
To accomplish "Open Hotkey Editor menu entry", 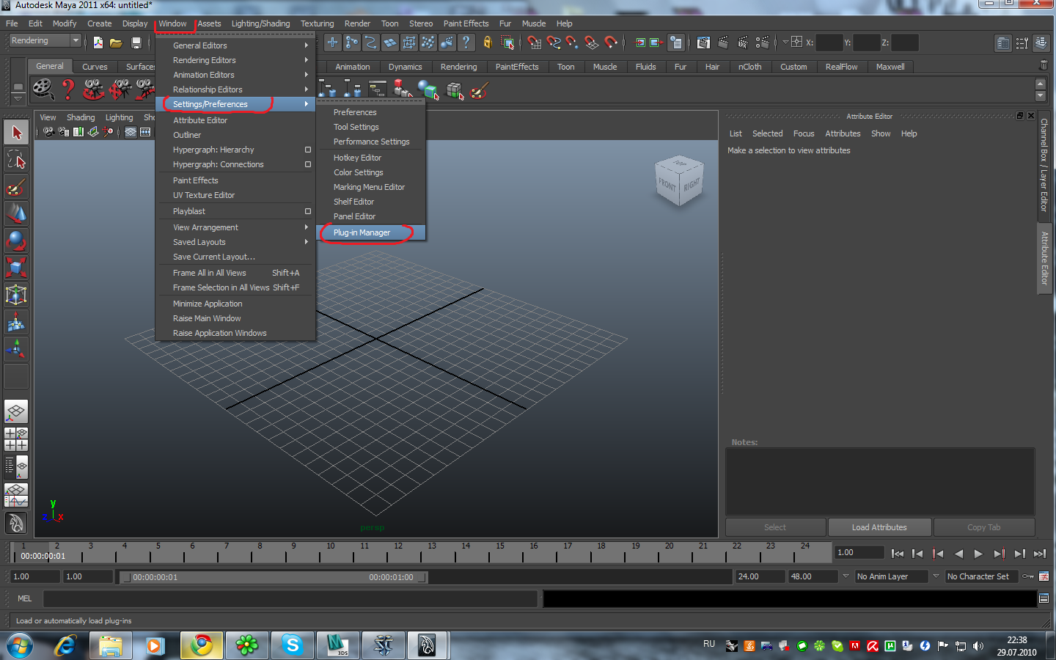I will pos(371,158).
